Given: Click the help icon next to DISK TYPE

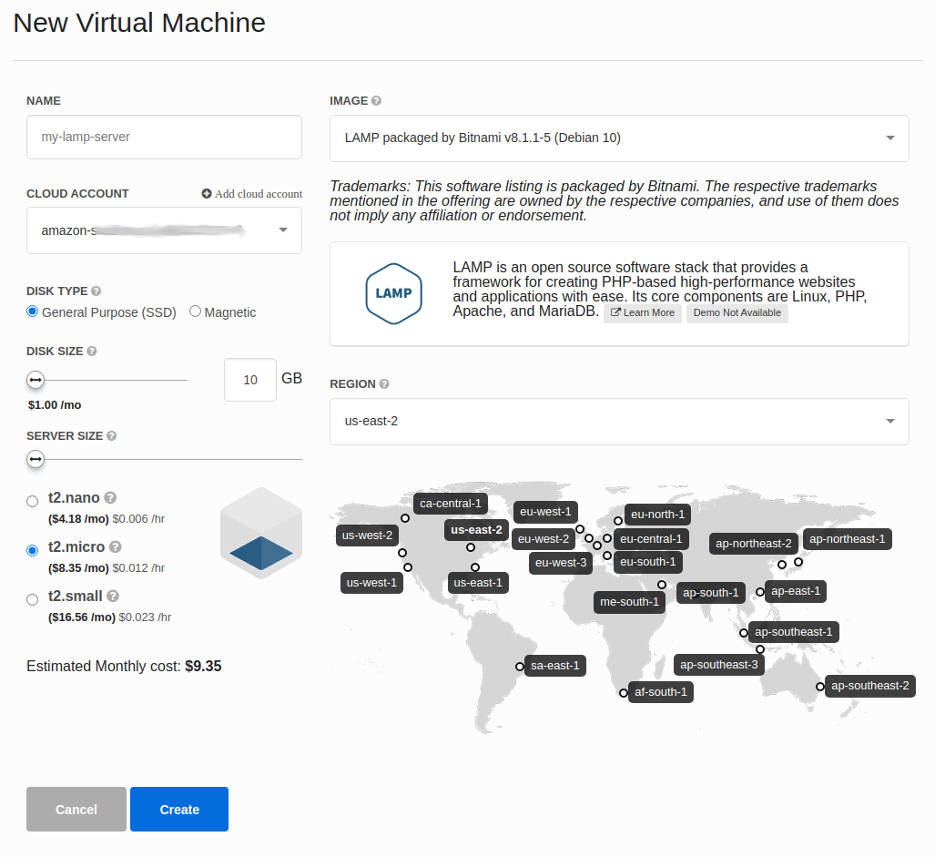Looking at the screenshot, I should (96, 291).
